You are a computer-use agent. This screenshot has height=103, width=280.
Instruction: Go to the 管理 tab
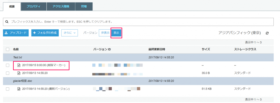click(84, 7)
